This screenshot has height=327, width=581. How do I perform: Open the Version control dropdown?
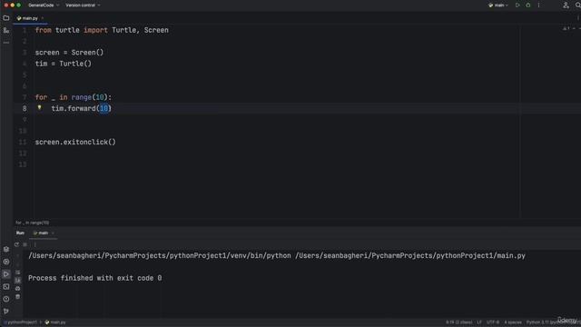pos(83,5)
